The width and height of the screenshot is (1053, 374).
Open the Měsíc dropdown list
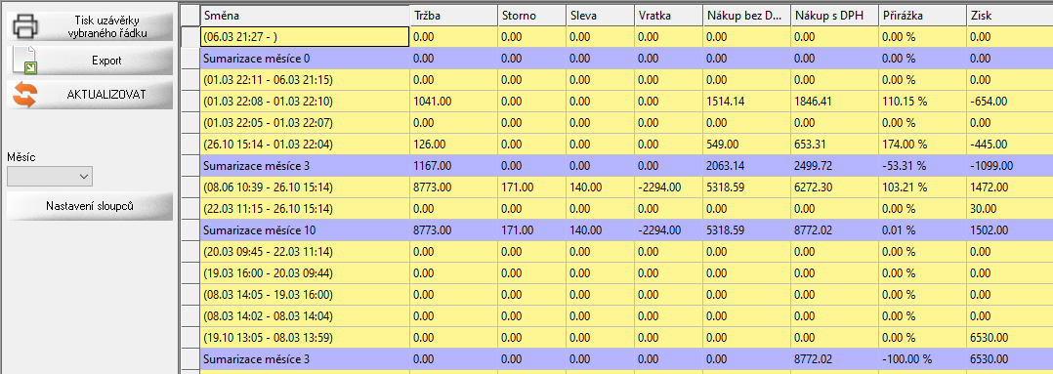[50, 176]
